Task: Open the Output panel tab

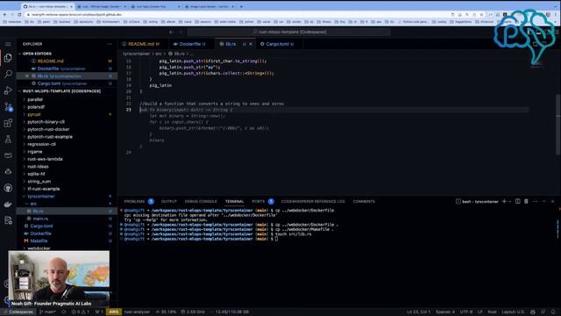Action: click(x=169, y=201)
